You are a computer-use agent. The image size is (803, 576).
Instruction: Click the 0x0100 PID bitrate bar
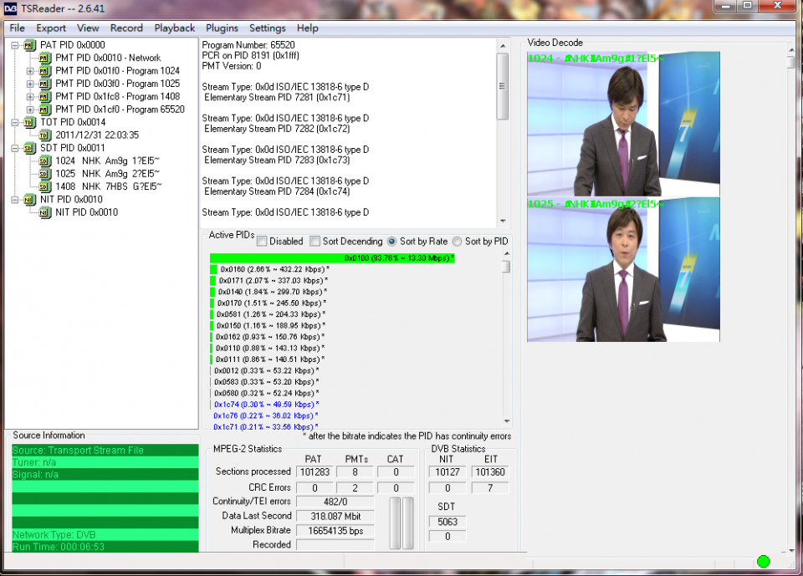point(332,258)
